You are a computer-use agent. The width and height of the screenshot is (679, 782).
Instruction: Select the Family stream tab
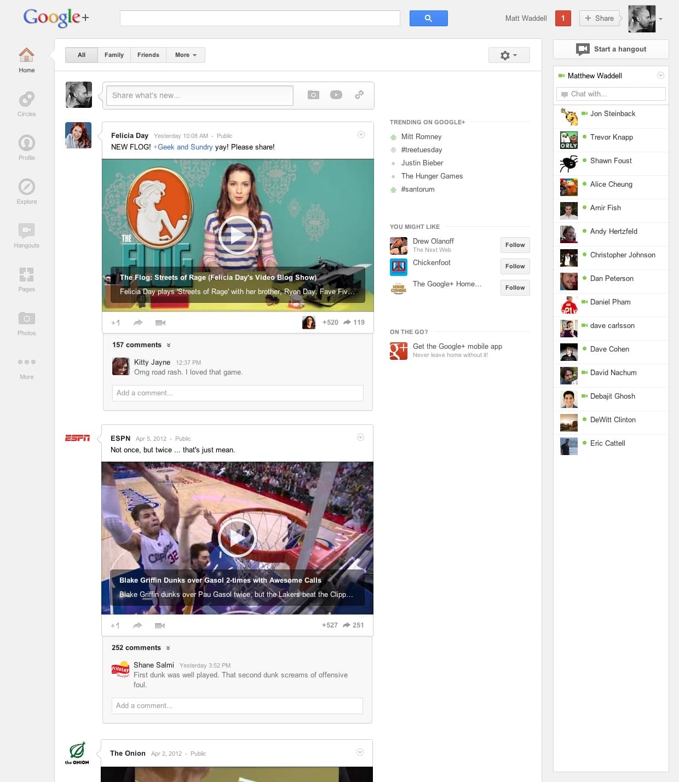click(x=114, y=55)
